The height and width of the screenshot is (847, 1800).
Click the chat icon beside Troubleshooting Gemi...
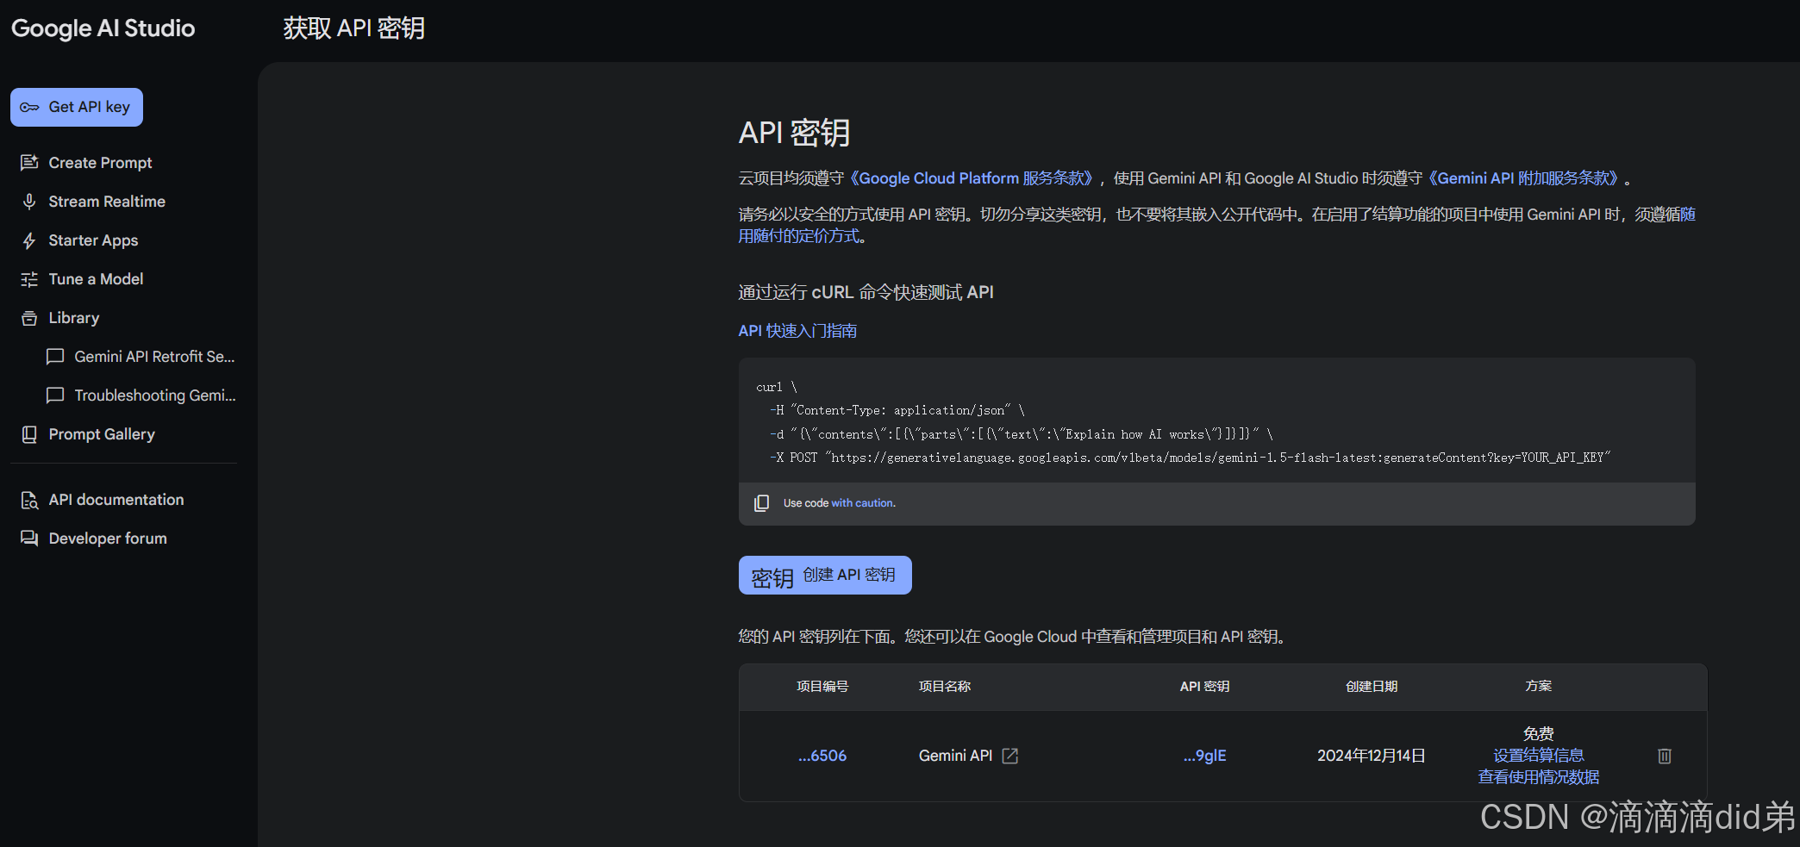pyautogui.click(x=55, y=395)
